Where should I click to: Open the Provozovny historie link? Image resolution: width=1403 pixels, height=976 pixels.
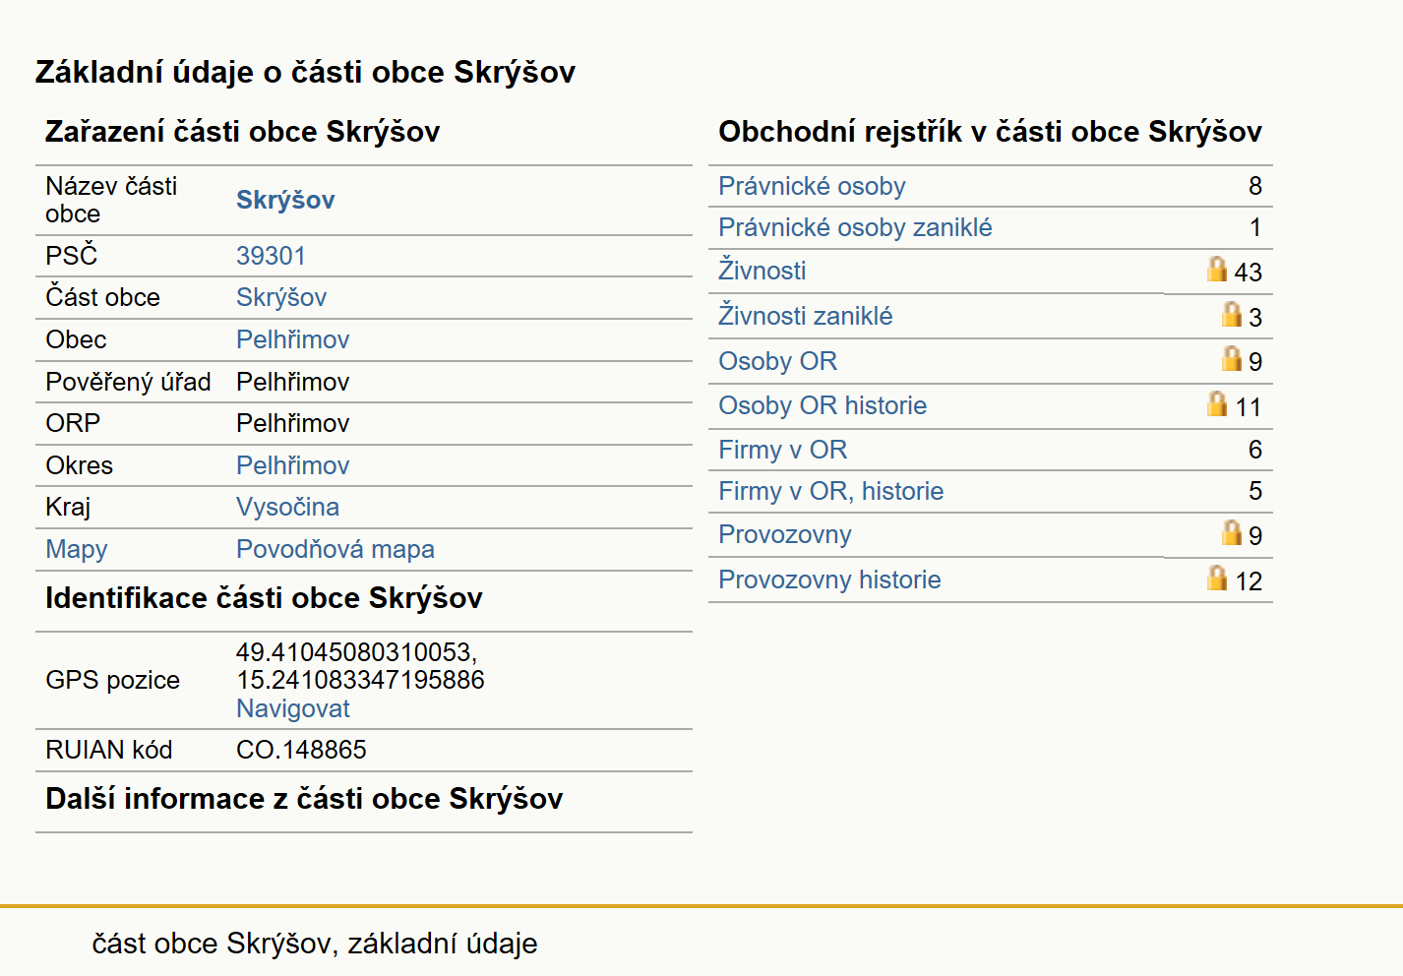[x=829, y=579]
